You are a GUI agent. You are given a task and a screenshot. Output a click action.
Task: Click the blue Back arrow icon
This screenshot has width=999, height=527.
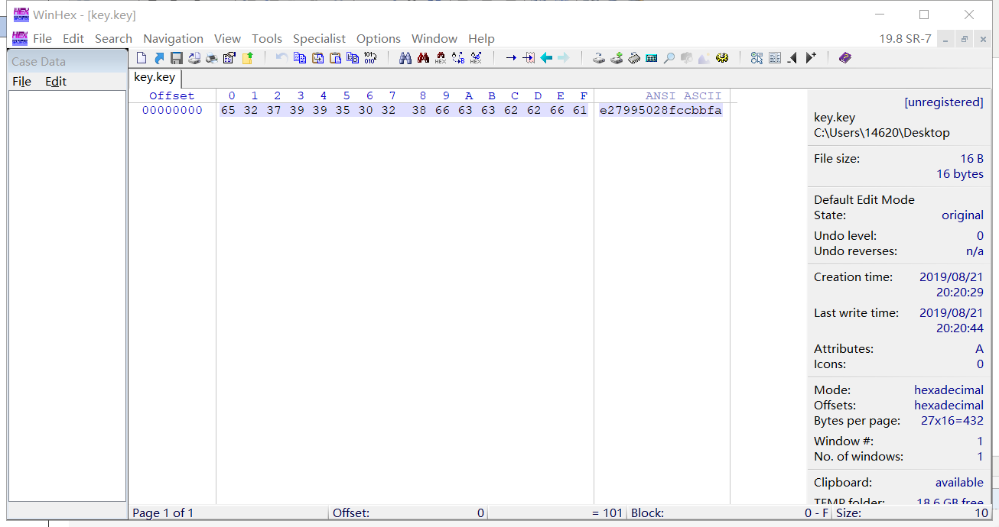546,58
